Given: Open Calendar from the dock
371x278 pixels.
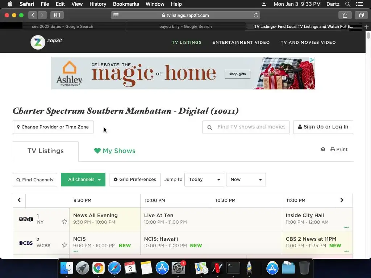Looking at the screenshot, I should point(130,268).
